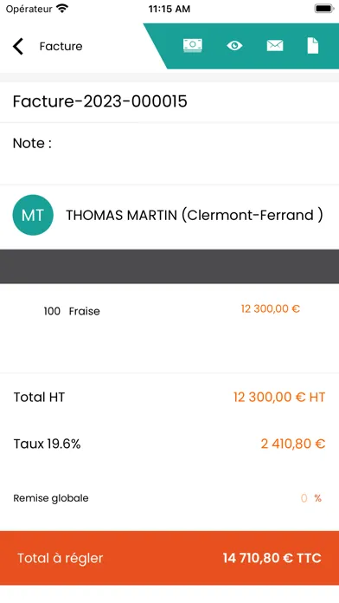Tap the Total HT amount
This screenshot has width=339, height=603.
[279, 397]
